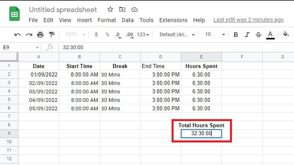Viewport: 294px width, 165px height.
Task: Toggle italic formatting
Action: [247, 35]
